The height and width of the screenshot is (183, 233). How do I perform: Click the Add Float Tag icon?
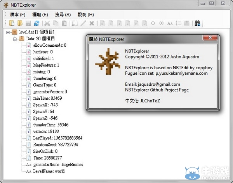[136, 23]
